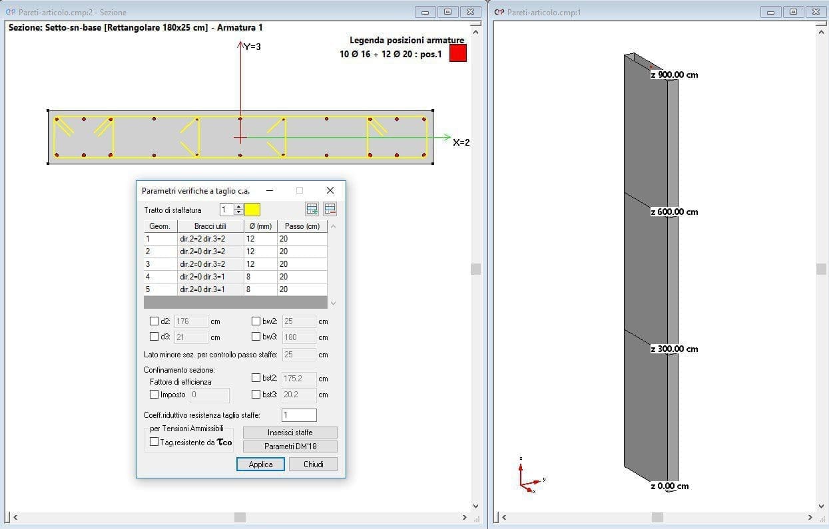Check the Imposto efficiency factor checkbox
This screenshot has width=829, height=529.
(x=154, y=395)
